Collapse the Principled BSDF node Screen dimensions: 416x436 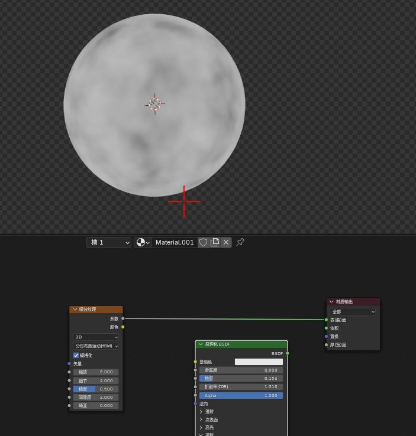pyautogui.click(x=201, y=344)
